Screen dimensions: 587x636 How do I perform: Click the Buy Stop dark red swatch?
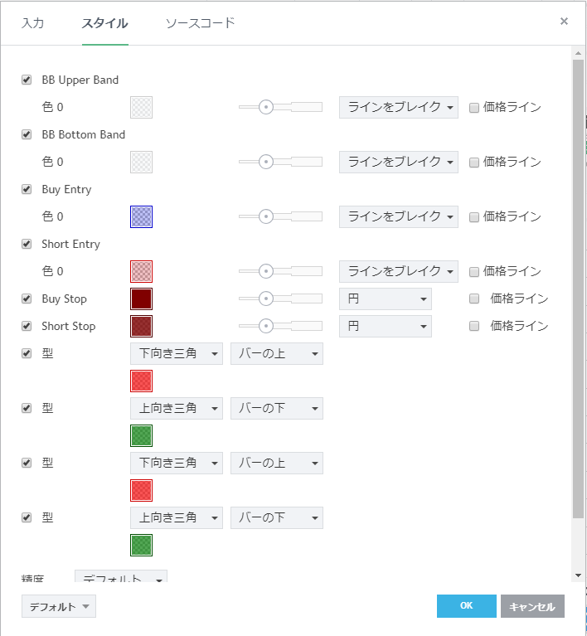pos(141,299)
